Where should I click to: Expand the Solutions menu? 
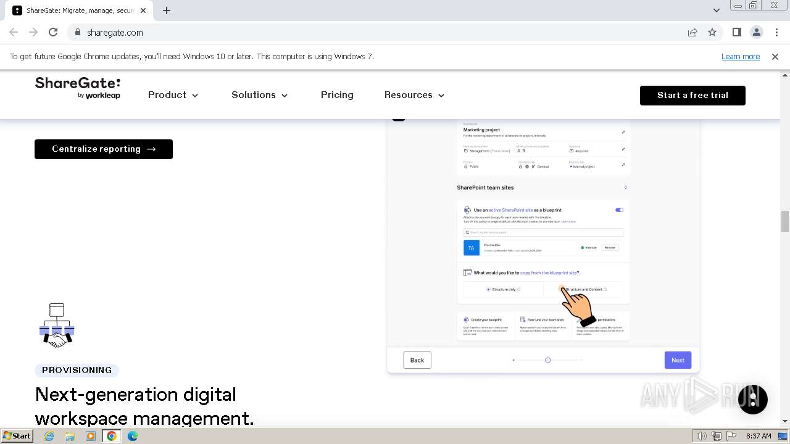260,95
